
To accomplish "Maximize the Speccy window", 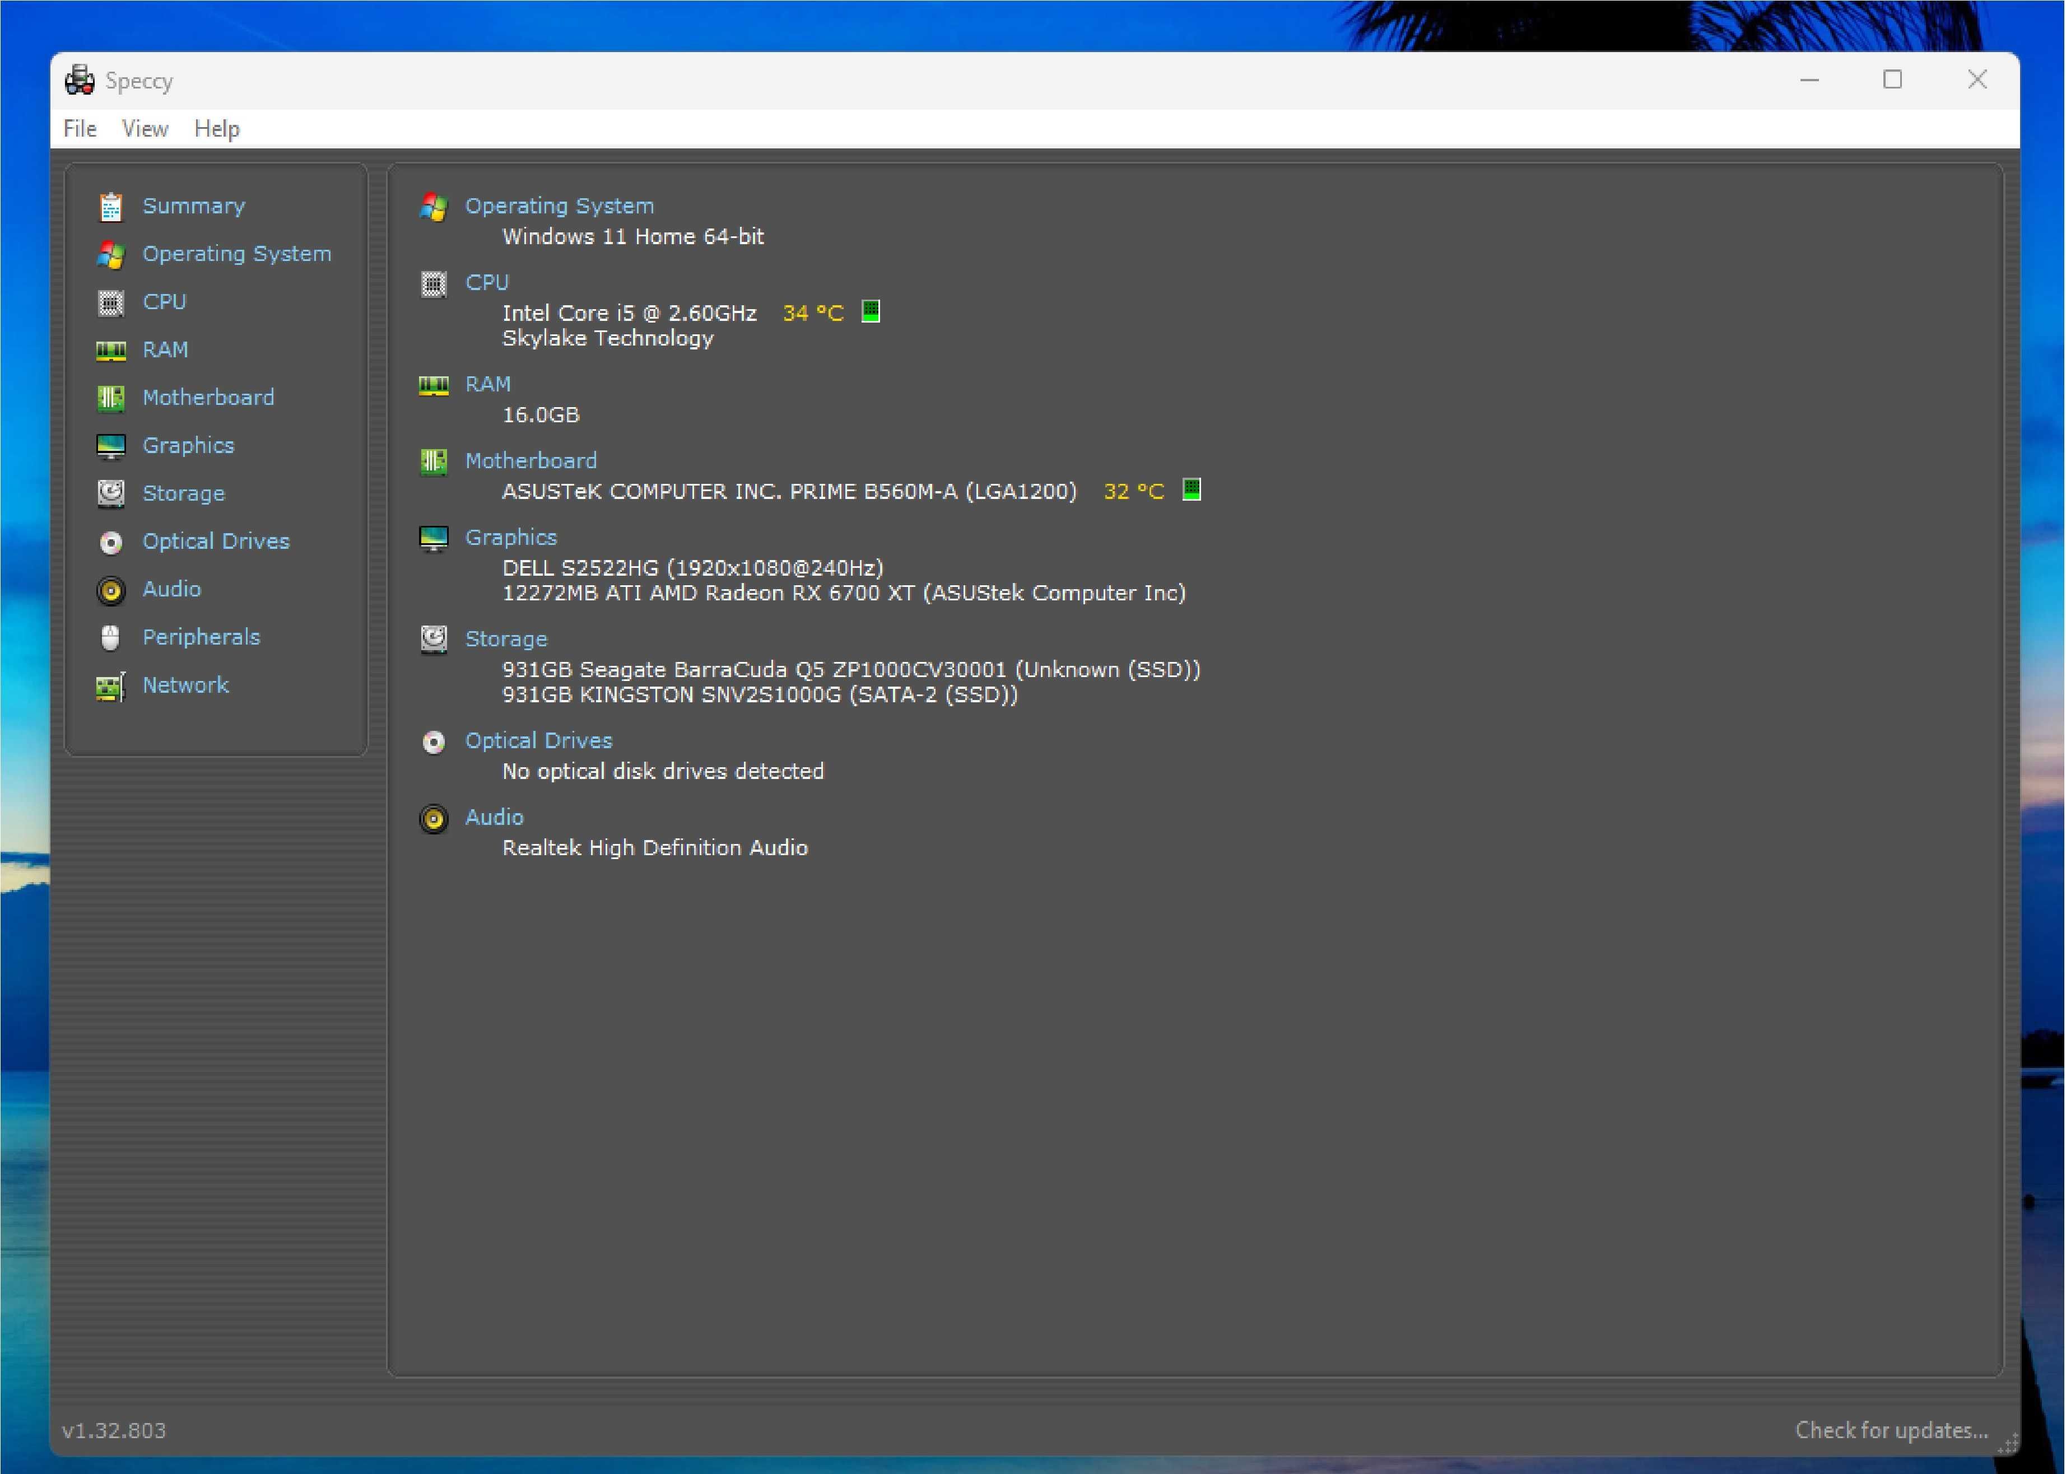I will click(1893, 80).
